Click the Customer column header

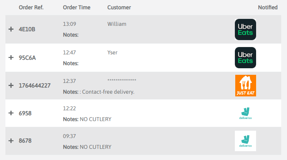(119, 7)
